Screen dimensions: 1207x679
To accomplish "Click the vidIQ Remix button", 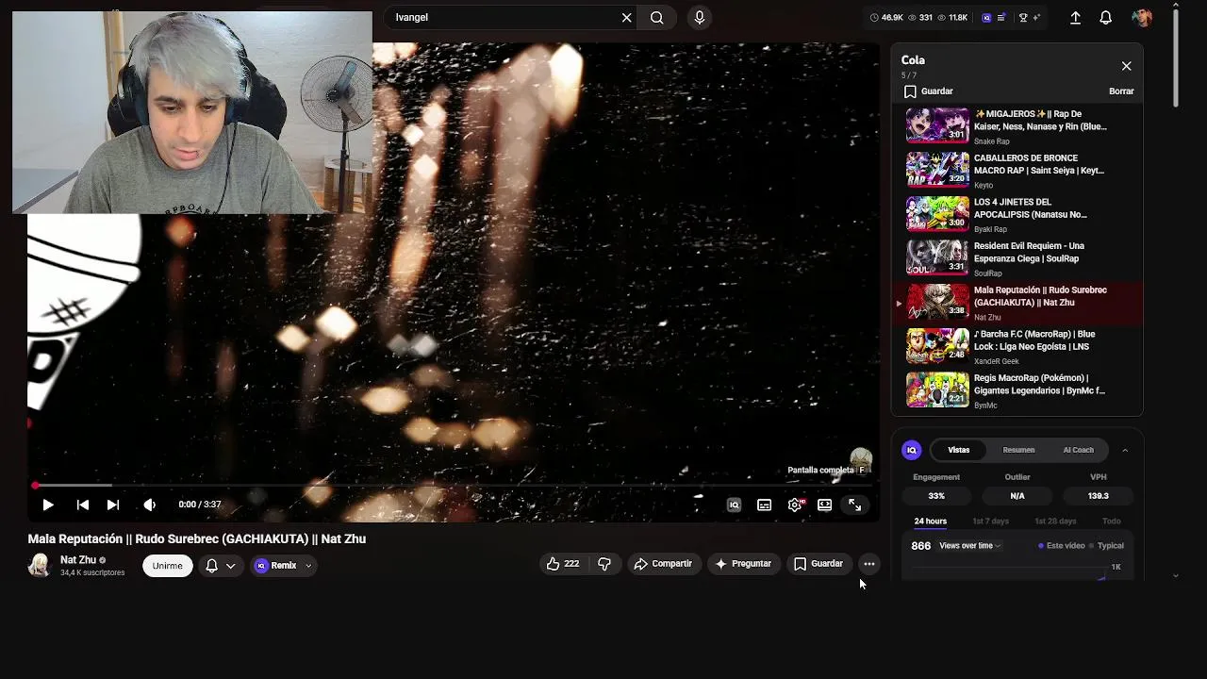I will tap(275, 566).
